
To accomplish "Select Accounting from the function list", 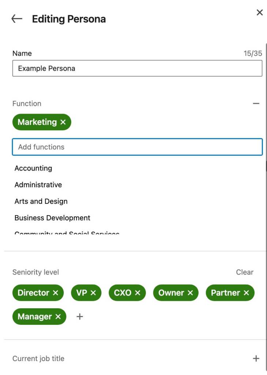I will tap(33, 168).
